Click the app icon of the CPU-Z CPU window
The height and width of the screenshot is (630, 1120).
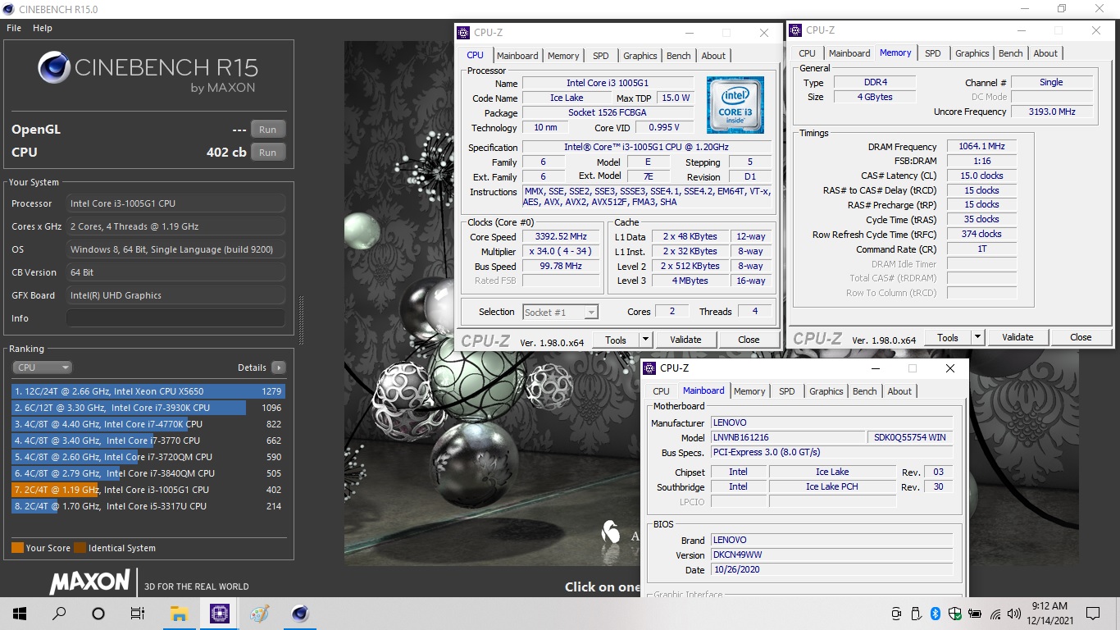[464, 33]
